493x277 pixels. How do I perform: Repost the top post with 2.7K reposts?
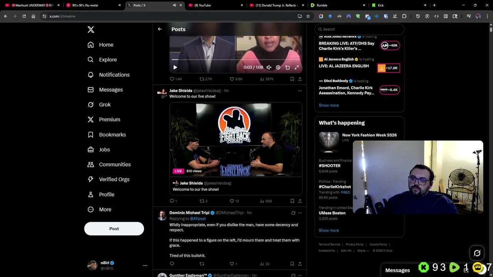pyautogui.click(x=205, y=79)
